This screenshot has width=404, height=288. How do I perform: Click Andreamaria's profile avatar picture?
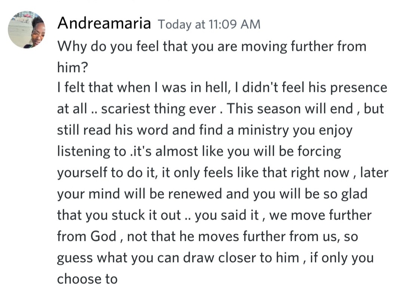[27, 30]
